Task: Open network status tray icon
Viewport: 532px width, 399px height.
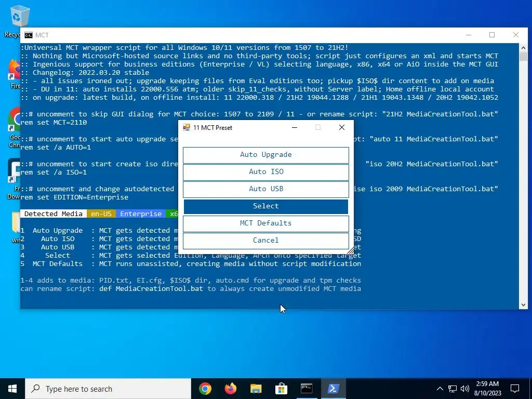Action: 453,389
